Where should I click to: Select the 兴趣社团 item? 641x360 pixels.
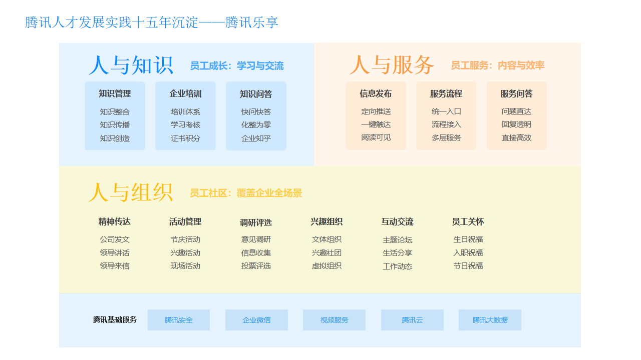[x=327, y=252]
